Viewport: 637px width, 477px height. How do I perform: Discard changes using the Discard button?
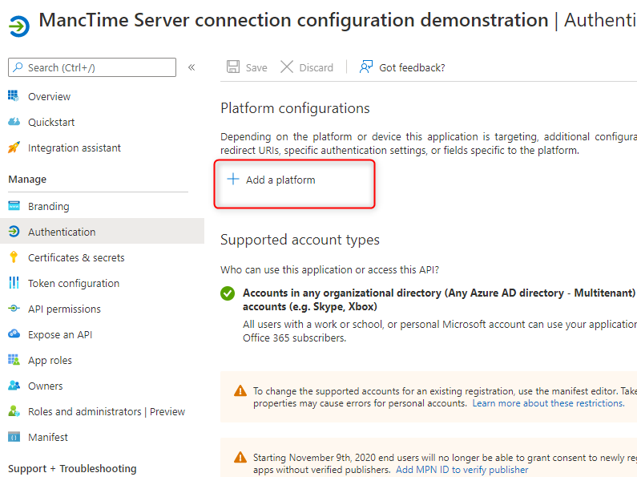pyautogui.click(x=307, y=67)
